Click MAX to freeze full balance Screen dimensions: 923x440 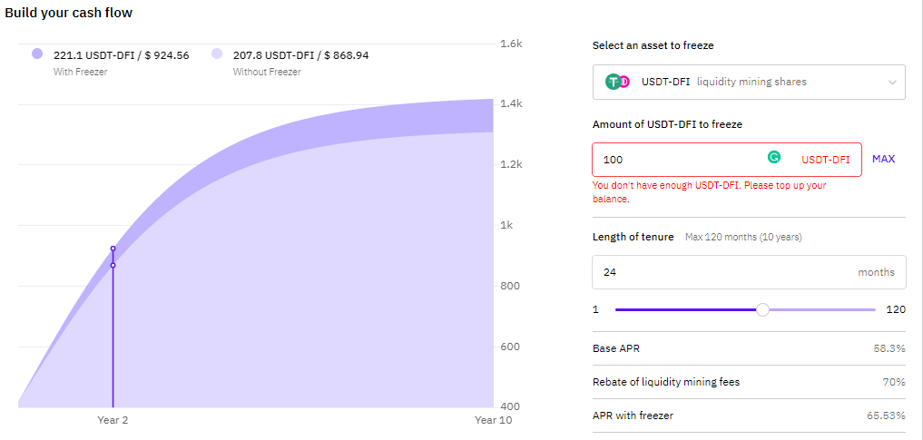tap(884, 159)
